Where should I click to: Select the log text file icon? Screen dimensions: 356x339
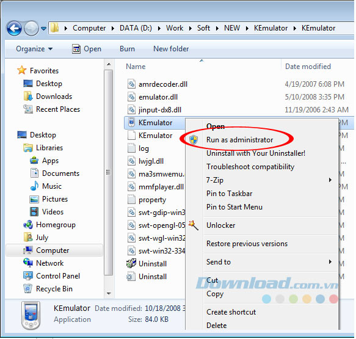point(131,148)
